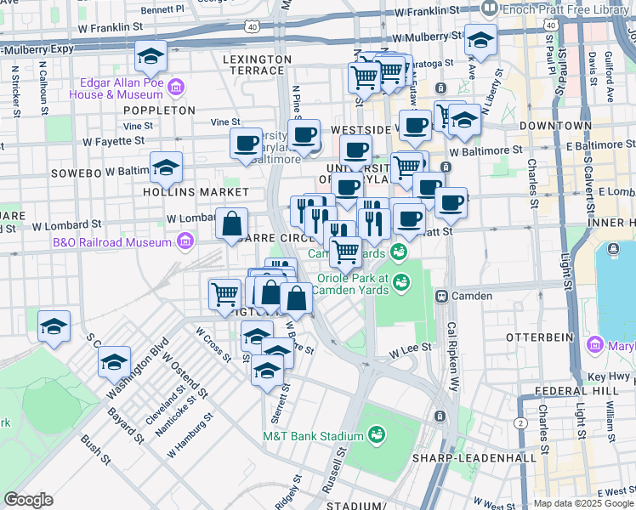Screen dimensions: 636x510
Task: Click the school marker above Edgar Allan Poe House
Action: [150, 59]
